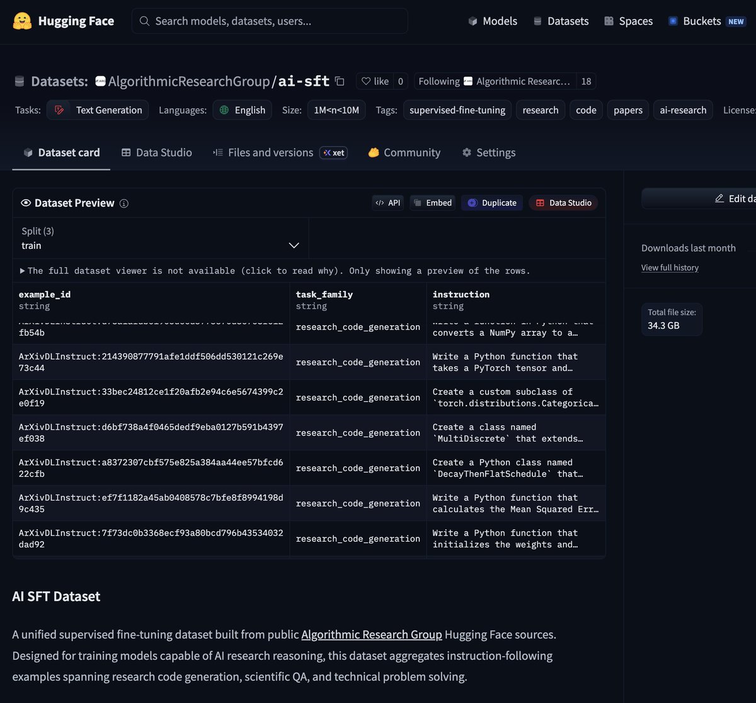Open the Models page in top navigation
Viewport: 756px width, 703px height.
[x=493, y=21]
